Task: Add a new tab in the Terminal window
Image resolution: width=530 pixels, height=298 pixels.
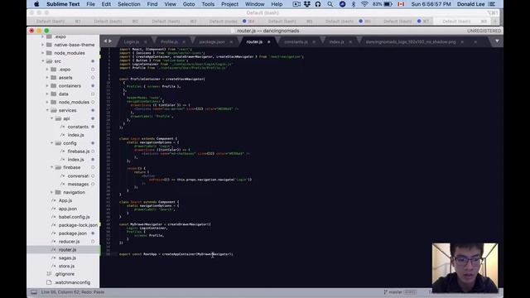Action: point(495,21)
